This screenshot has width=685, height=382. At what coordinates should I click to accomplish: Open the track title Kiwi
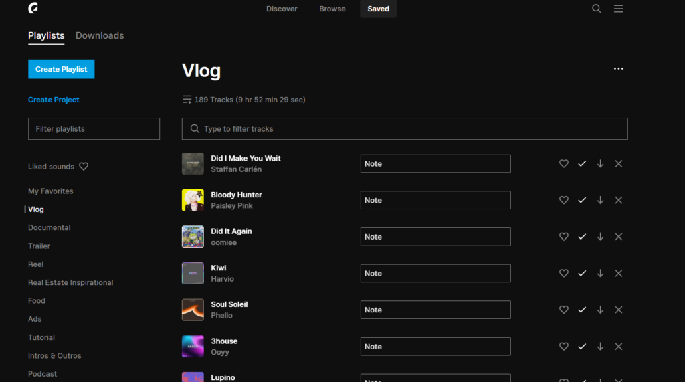pos(219,268)
